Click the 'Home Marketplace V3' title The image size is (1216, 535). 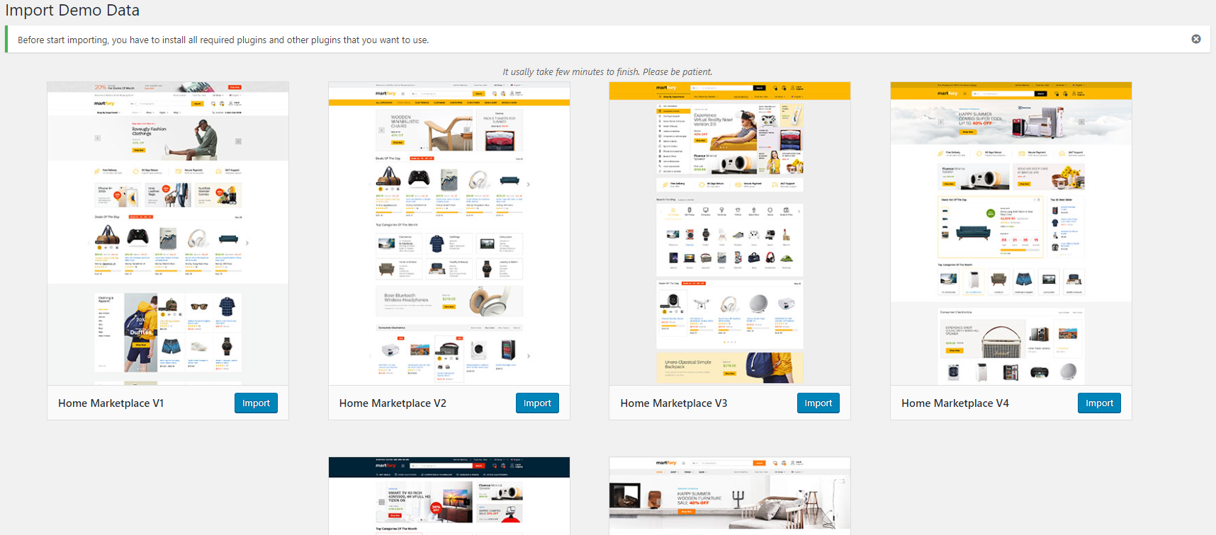click(x=674, y=403)
